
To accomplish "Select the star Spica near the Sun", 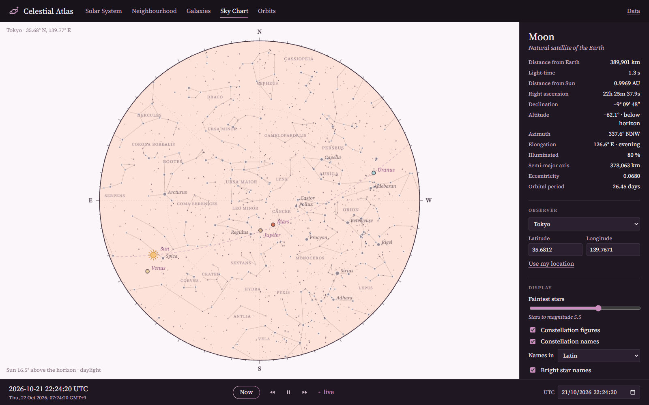I will (x=163, y=258).
